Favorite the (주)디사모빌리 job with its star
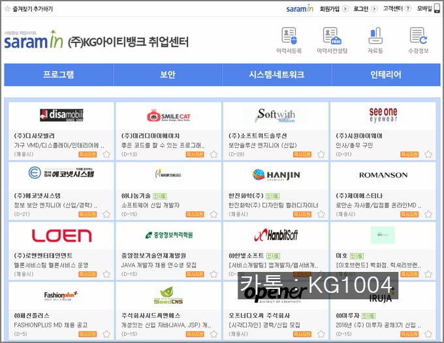The width and height of the screenshot is (444, 343). point(106,155)
